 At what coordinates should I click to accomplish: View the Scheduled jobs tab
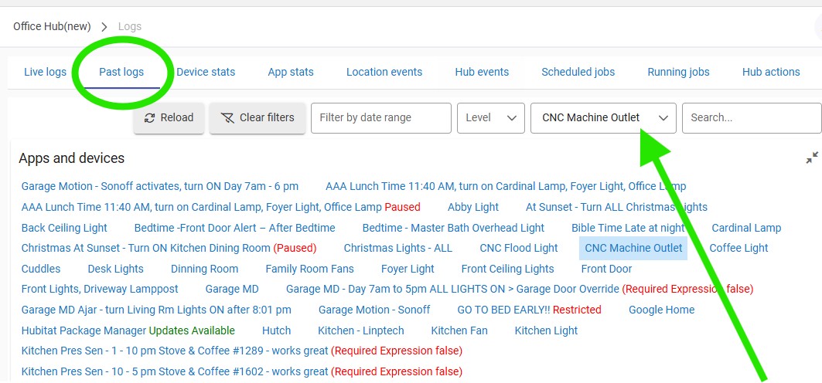pyautogui.click(x=578, y=72)
